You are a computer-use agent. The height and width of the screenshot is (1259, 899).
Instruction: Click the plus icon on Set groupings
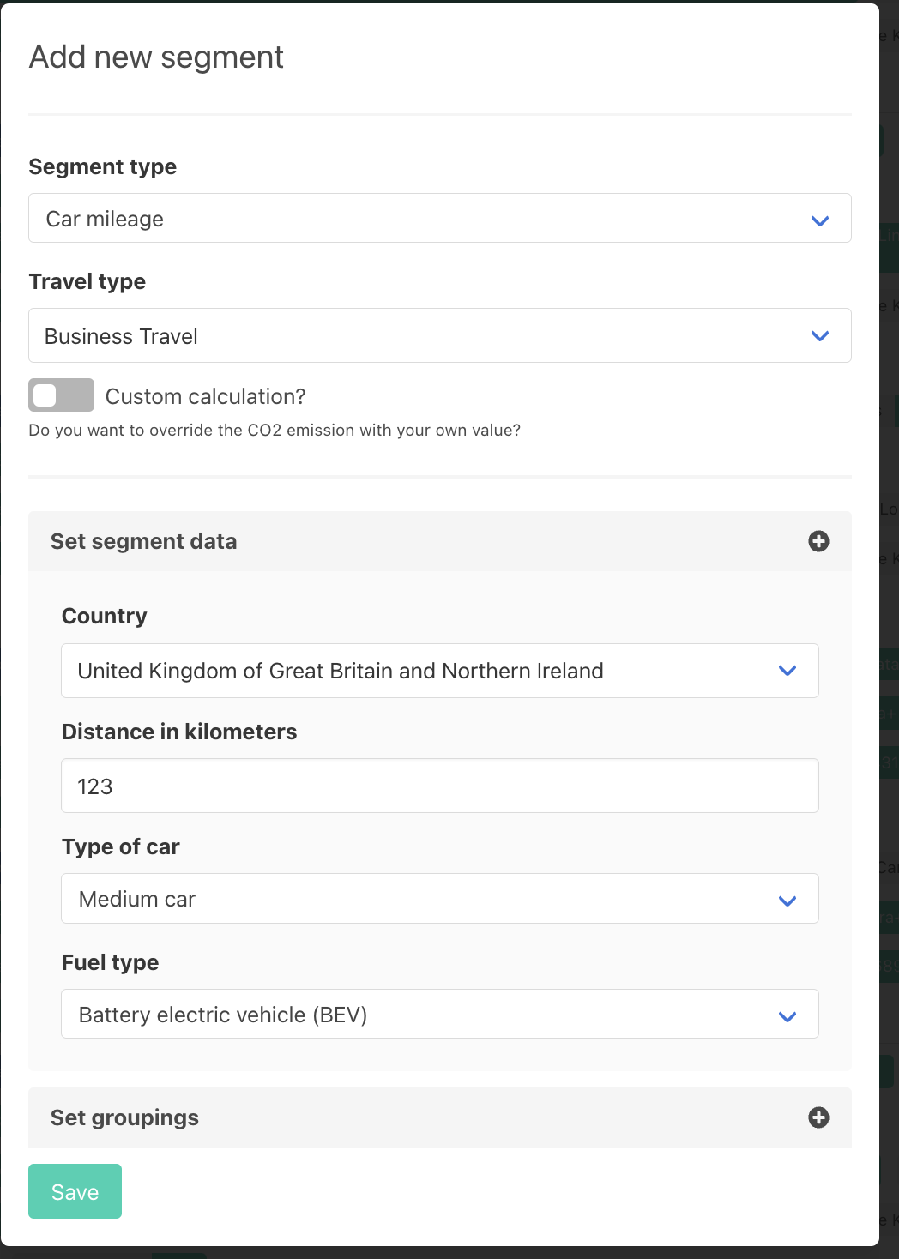point(818,1117)
